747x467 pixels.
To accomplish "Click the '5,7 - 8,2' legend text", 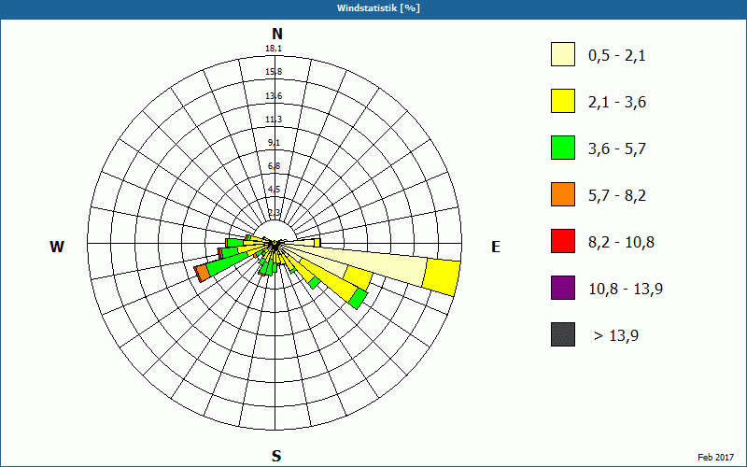I will [617, 196].
